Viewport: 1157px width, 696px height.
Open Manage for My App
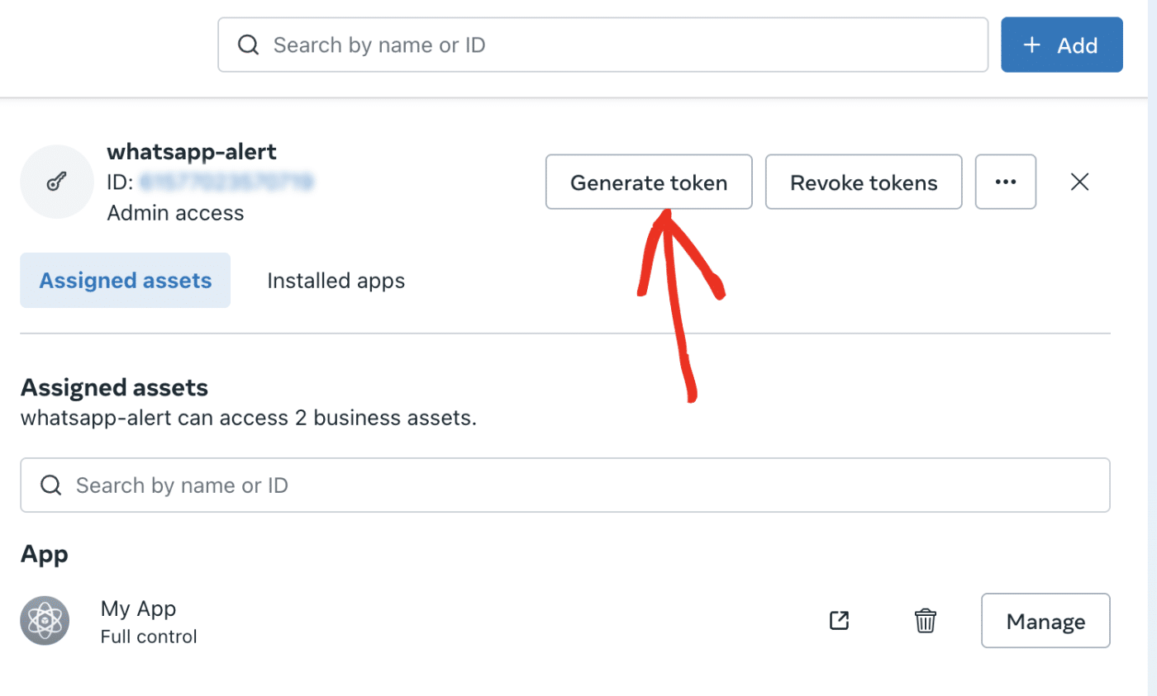click(1045, 620)
